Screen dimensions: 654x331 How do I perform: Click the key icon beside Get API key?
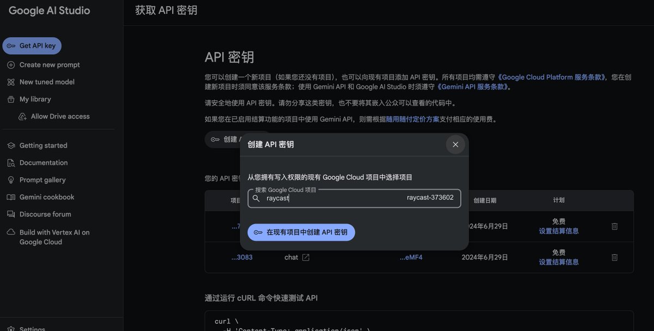pyautogui.click(x=11, y=46)
